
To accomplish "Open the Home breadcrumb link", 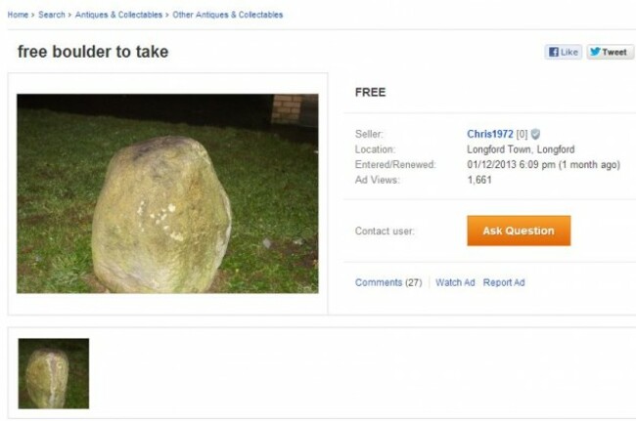I will click(x=18, y=15).
